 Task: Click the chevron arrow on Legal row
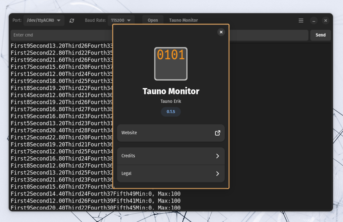[217, 173]
